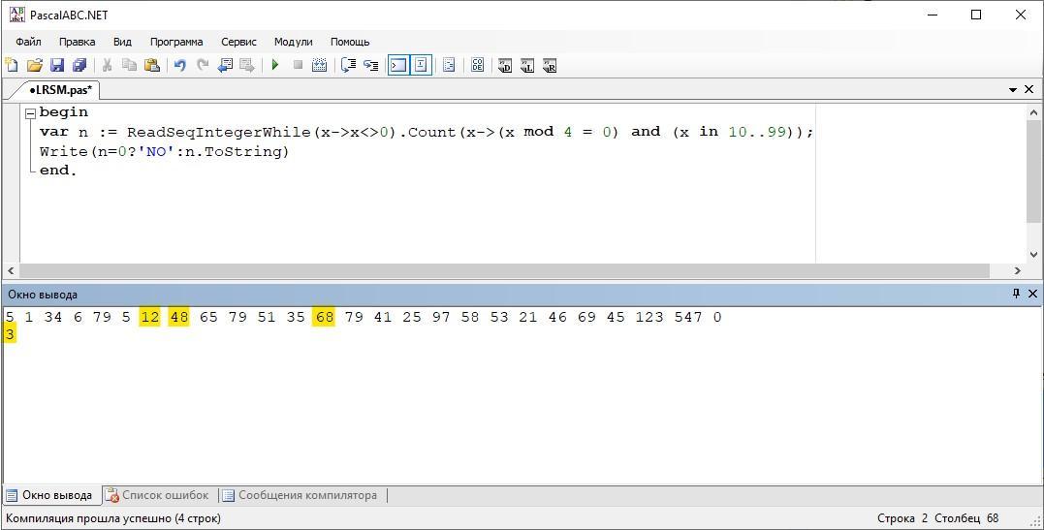Redo the undone edit
Screen dimensions: 1044x530
203,65
